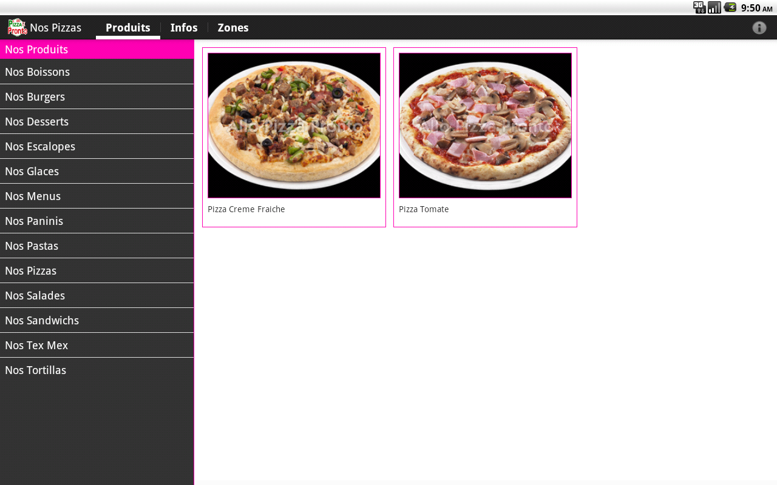The image size is (777, 485).
Task: Tap the 9:50 AM clock in the status bar
Action: 756,8
